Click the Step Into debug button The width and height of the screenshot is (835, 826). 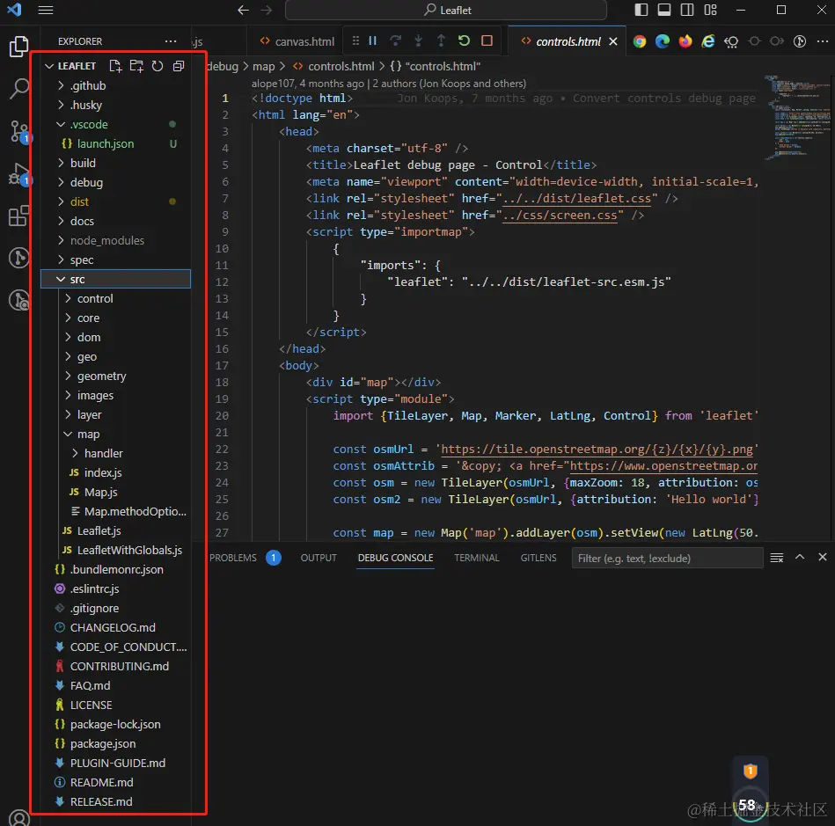click(x=418, y=41)
